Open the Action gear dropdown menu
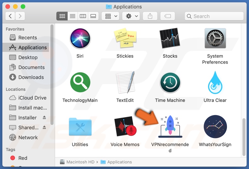Image resolution: width=249 pixels, height=169 pixels. [x=131, y=16]
